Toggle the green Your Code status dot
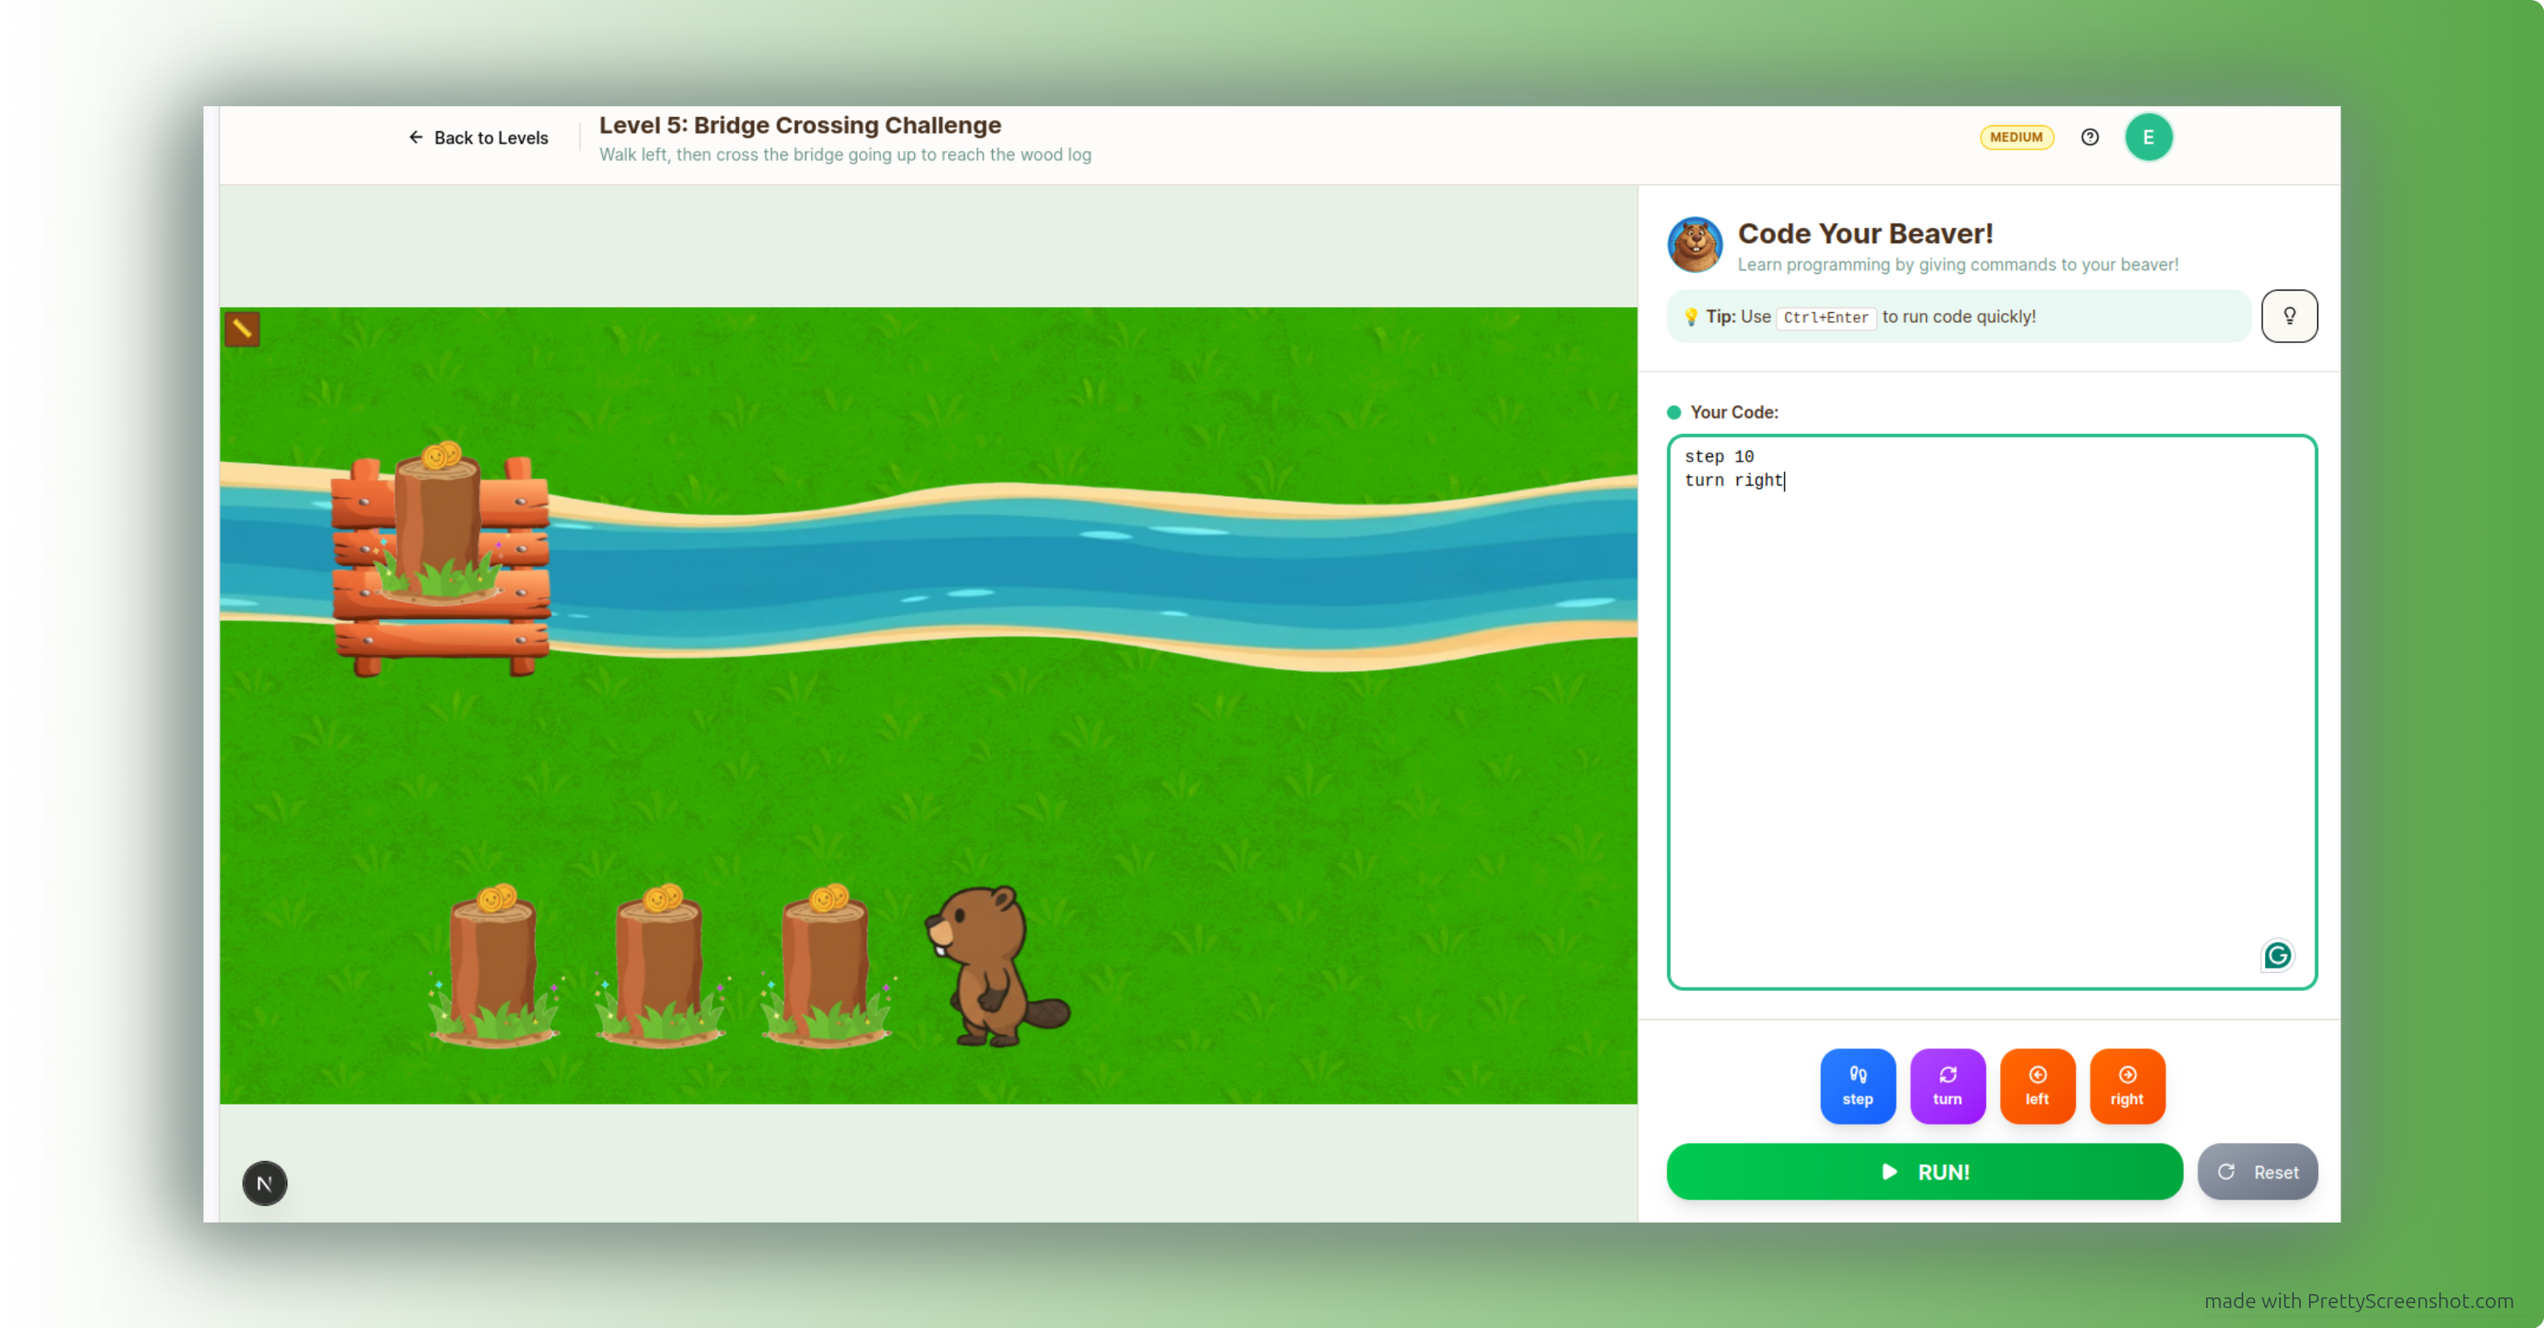Image resolution: width=2544 pixels, height=1328 pixels. [x=1674, y=413]
